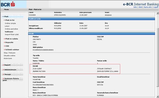Open Situatie ordine
The height and width of the screenshot is (98, 159).
click(9, 56)
